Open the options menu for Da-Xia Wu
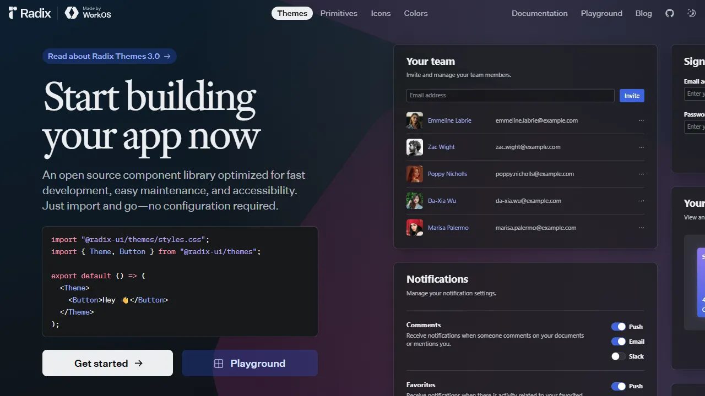 [641, 201]
